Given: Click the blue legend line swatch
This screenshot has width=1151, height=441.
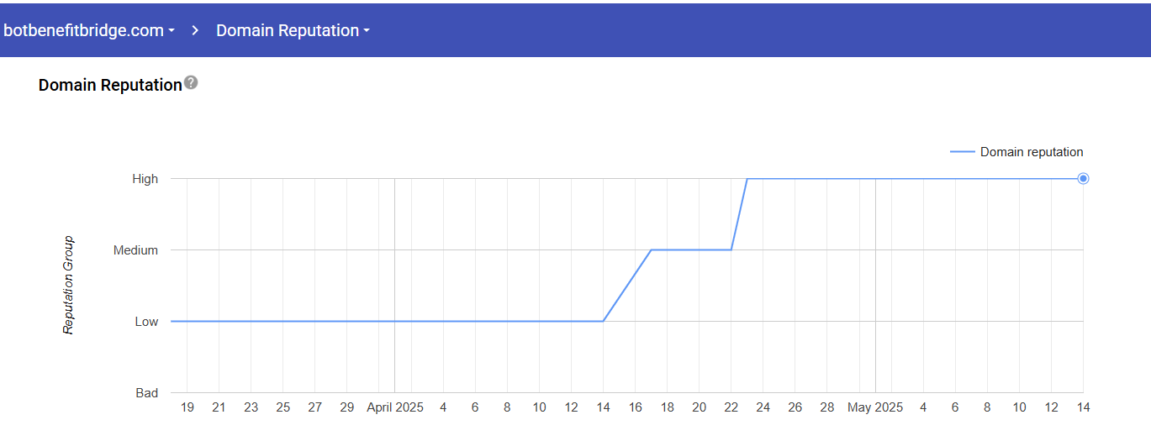Looking at the screenshot, I should tap(962, 152).
